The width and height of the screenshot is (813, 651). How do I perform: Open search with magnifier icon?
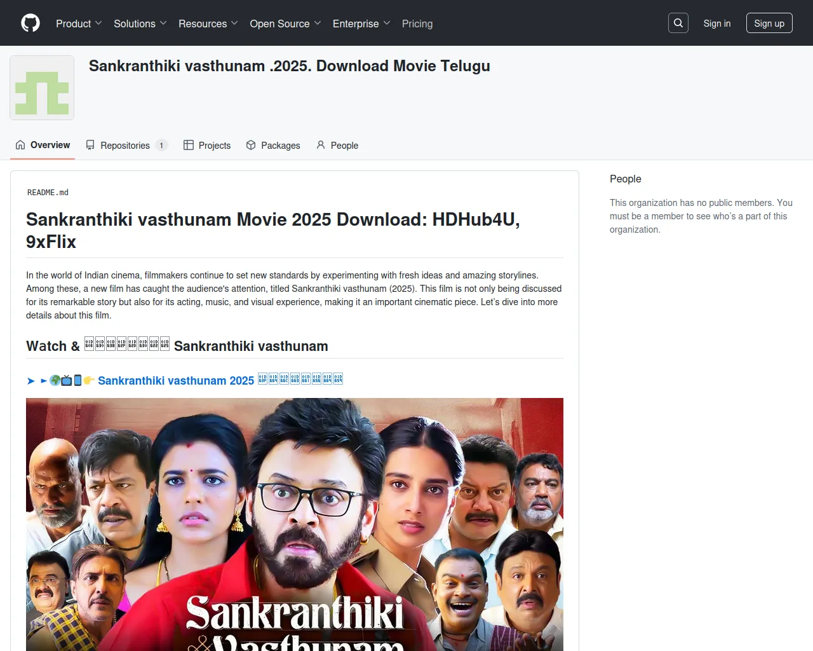click(x=678, y=23)
